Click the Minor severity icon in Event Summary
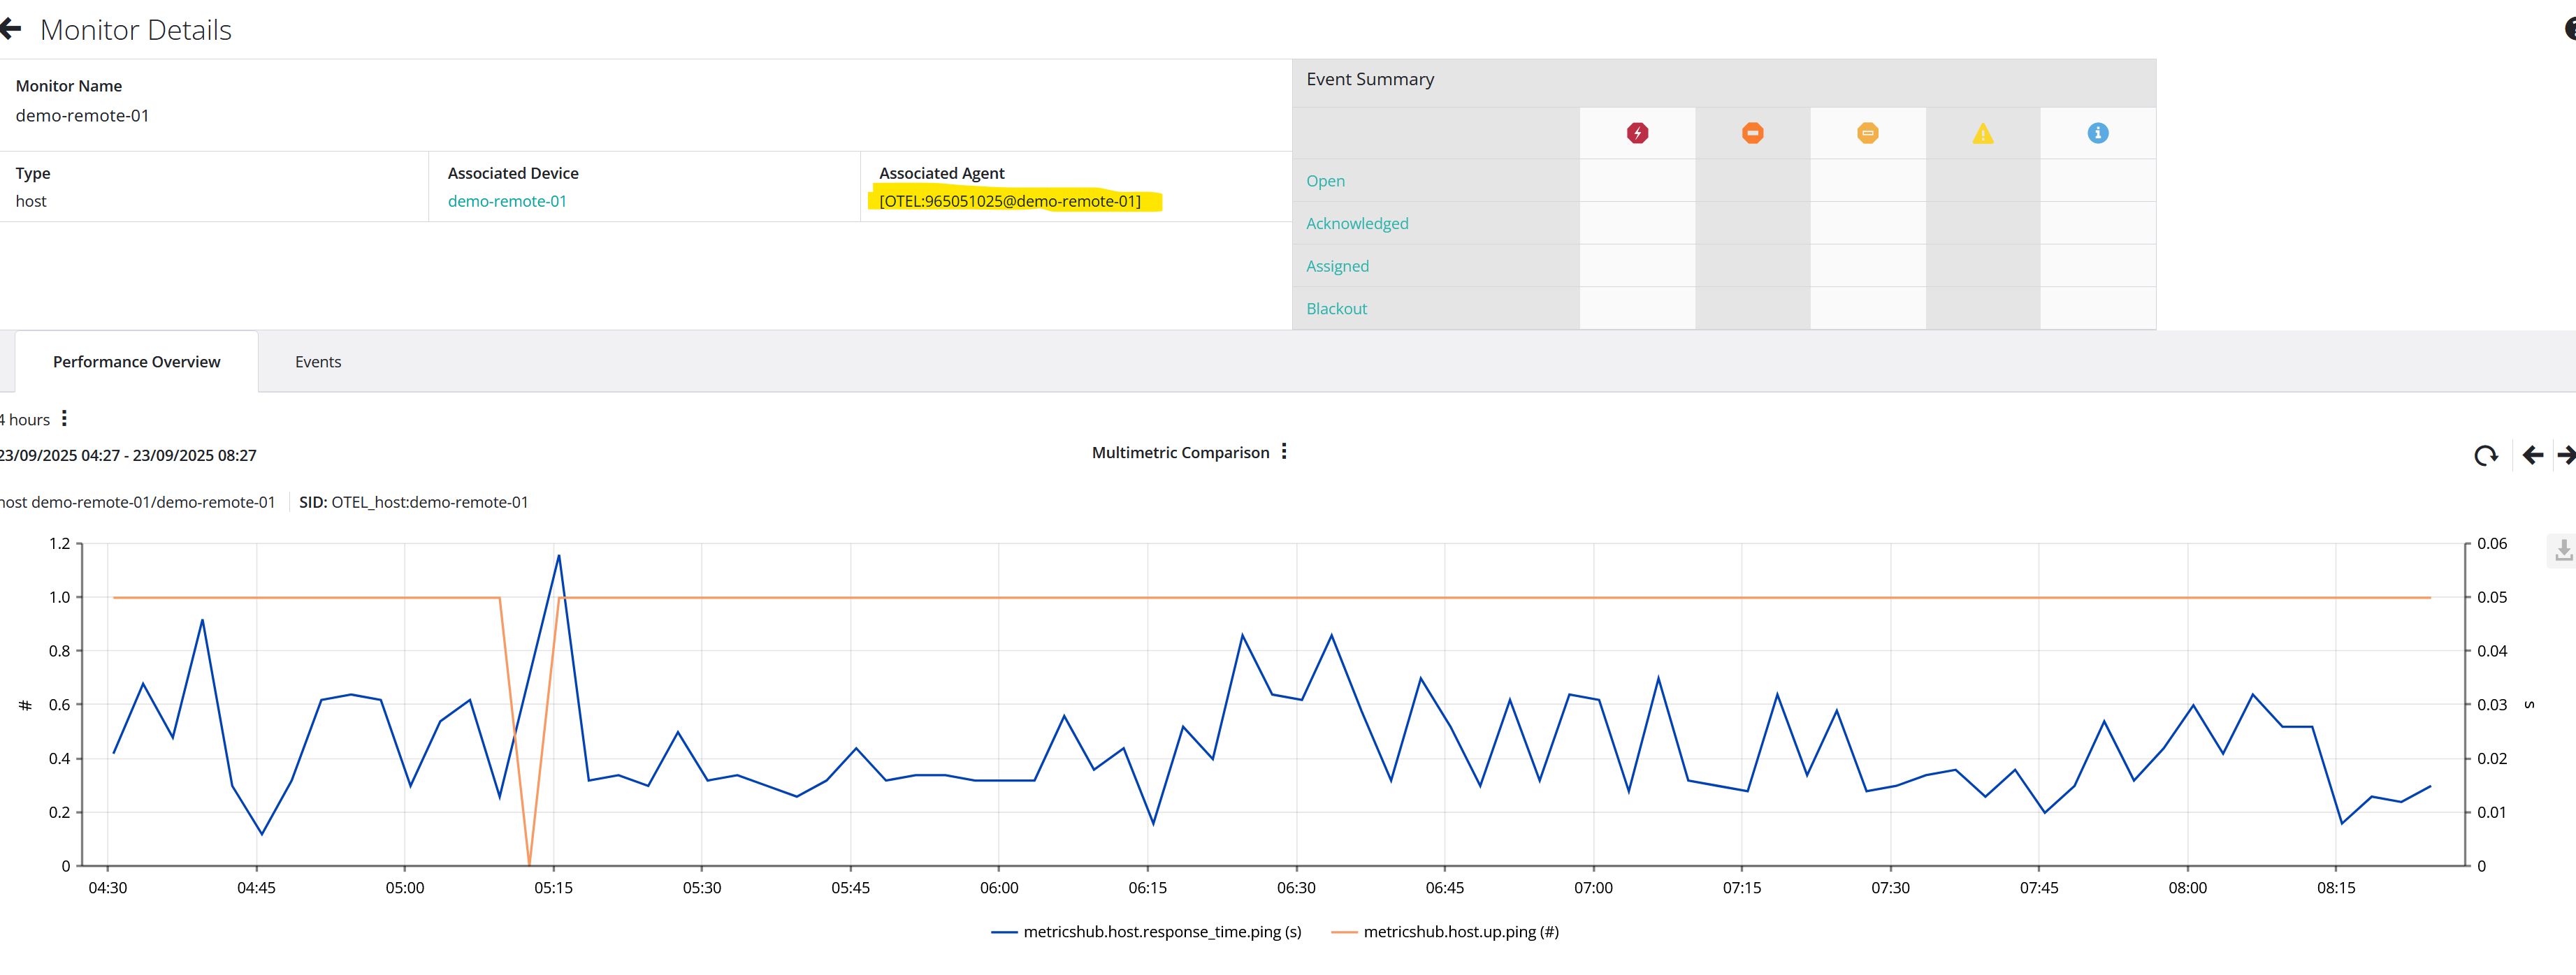 (1867, 132)
